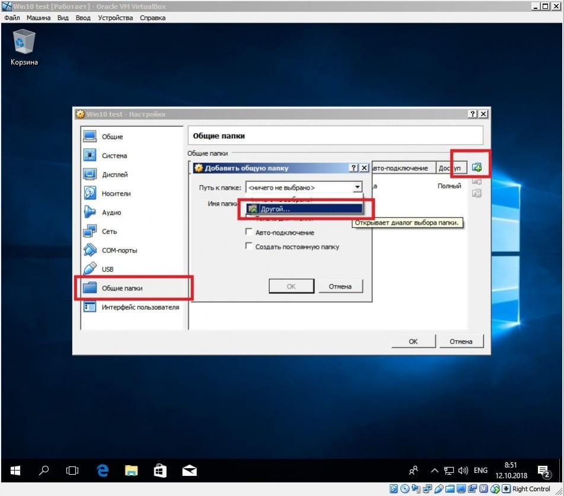
Task: Select Общие папки in settings sidebar
Action: [132, 288]
